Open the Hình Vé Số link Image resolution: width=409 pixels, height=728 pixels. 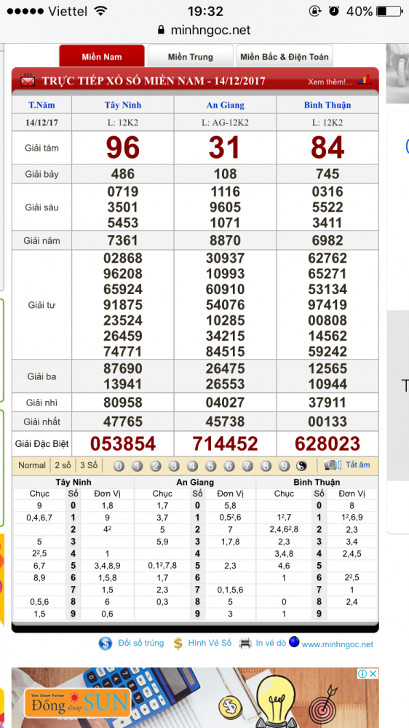[210, 643]
